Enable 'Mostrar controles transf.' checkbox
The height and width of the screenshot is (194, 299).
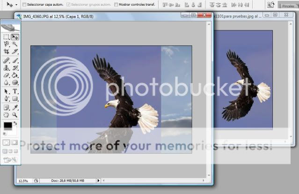(116, 4)
